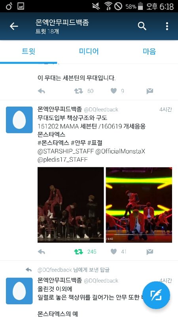The height and width of the screenshot is (317, 178).
Task: Tap the back arrow in header
Action: click(14, 26)
